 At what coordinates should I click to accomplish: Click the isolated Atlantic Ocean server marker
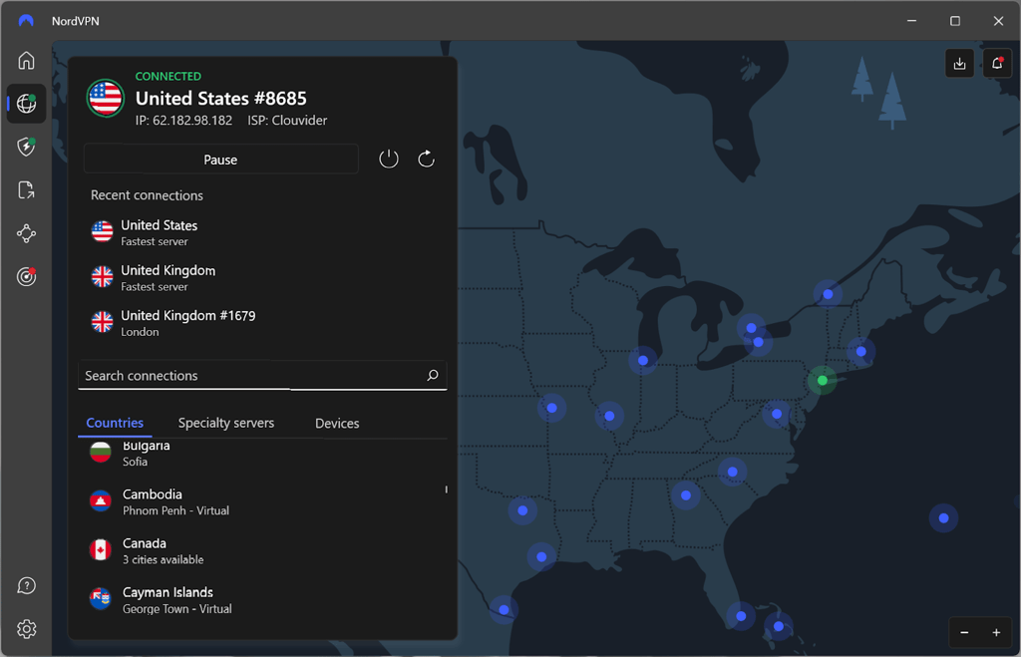pyautogui.click(x=943, y=518)
